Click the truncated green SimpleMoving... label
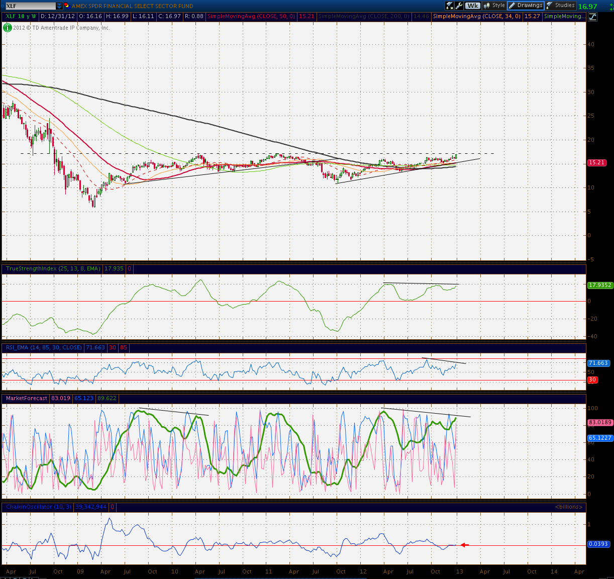Screen dimensions: 614x579 [564, 17]
